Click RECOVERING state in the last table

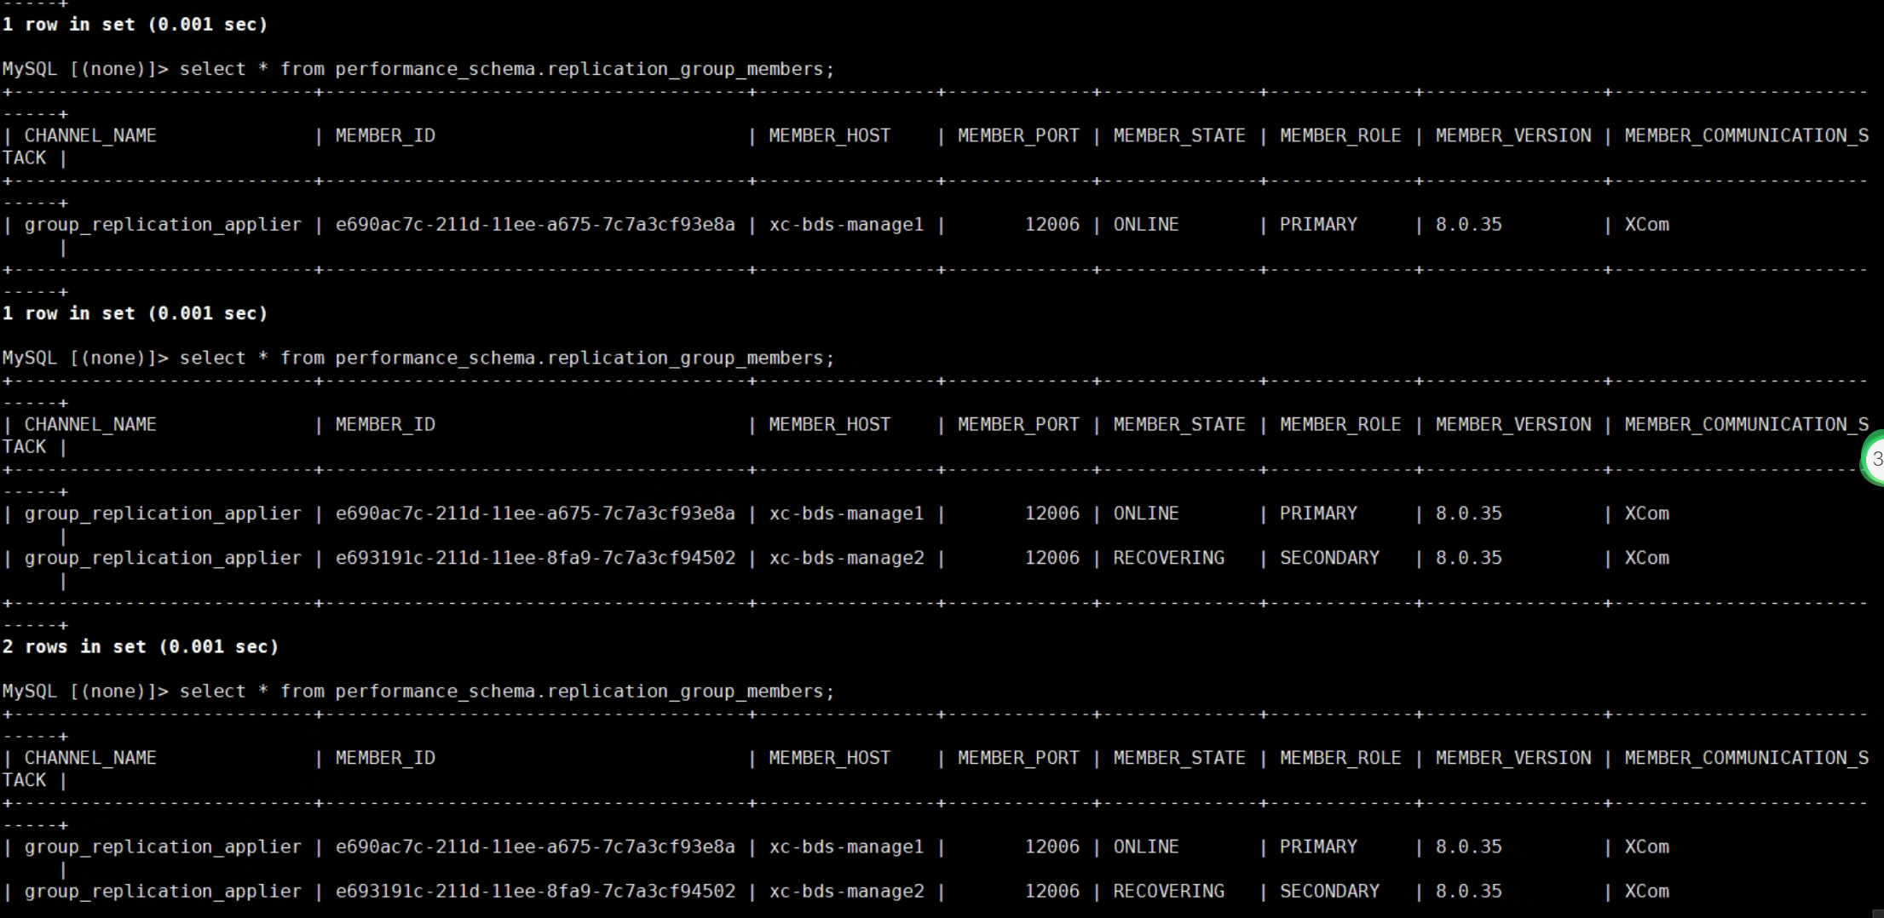[1168, 891]
